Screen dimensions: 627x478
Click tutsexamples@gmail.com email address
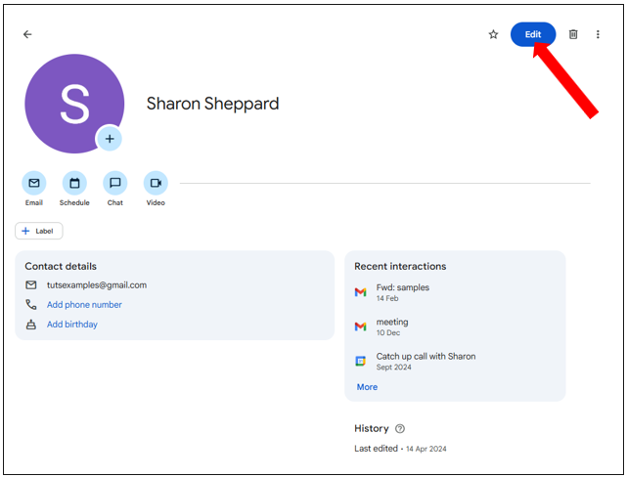[97, 285]
